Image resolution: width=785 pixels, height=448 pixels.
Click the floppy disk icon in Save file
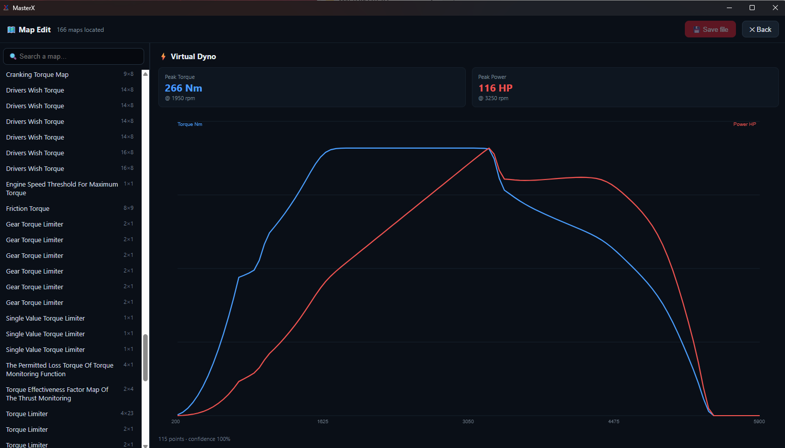click(696, 30)
